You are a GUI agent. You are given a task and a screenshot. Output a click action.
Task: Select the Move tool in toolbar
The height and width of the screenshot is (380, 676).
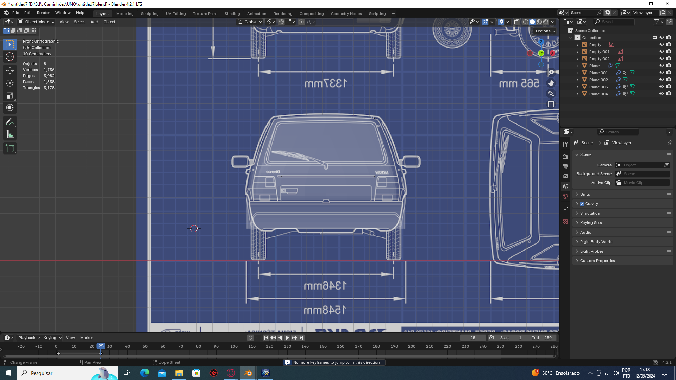coord(10,71)
